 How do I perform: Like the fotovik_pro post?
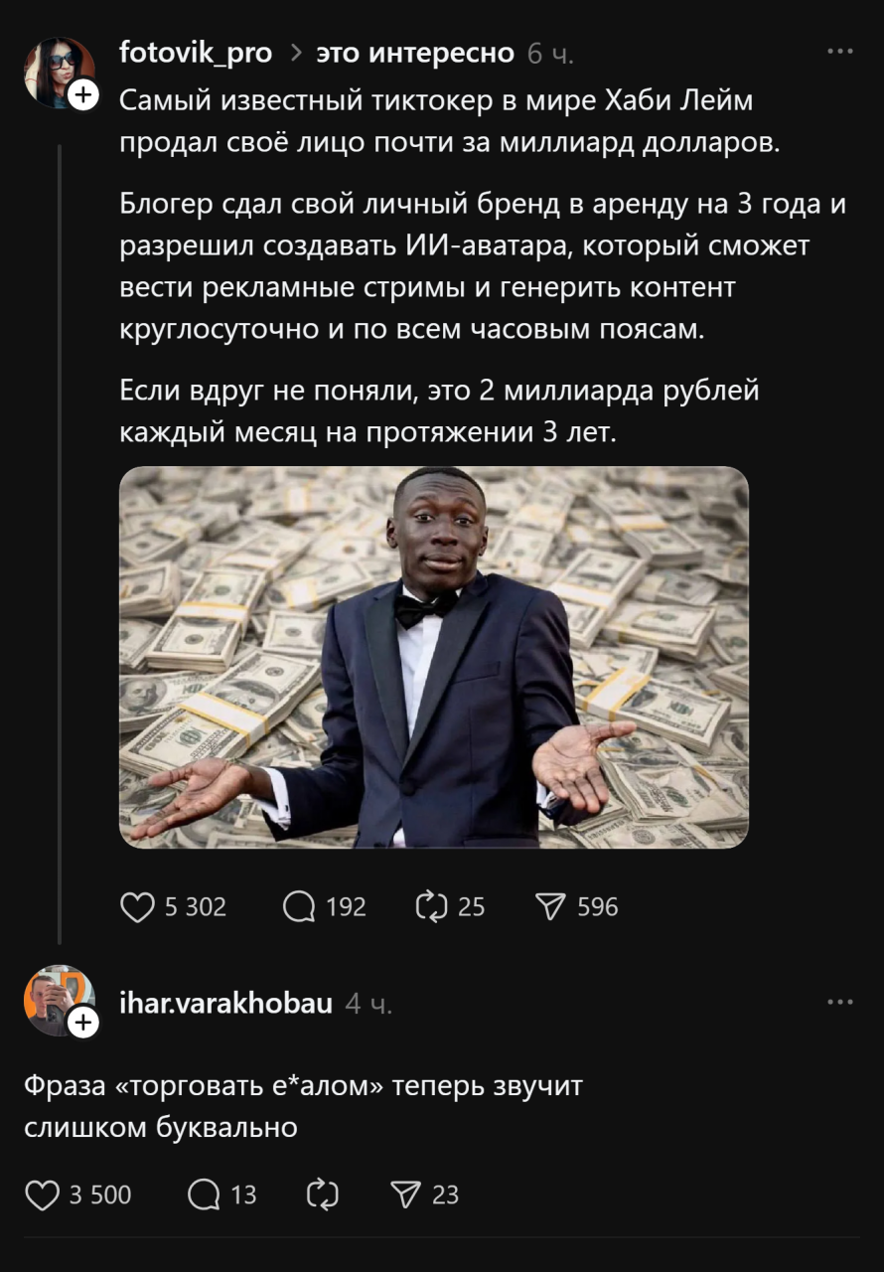[x=137, y=906]
